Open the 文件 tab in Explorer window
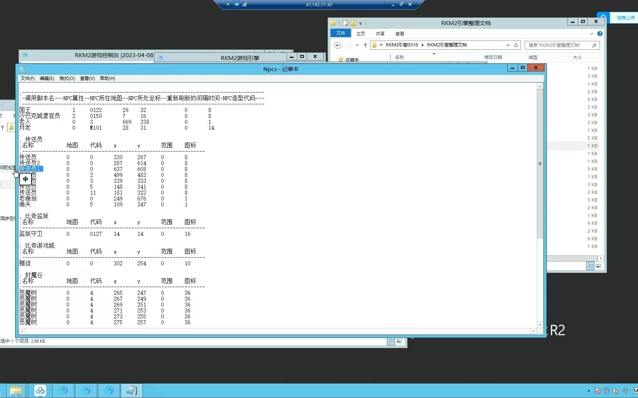638x398 pixels. [340, 33]
